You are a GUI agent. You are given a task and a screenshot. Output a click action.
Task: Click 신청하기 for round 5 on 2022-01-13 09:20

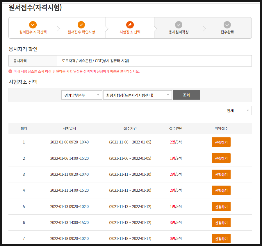[x=221, y=207]
